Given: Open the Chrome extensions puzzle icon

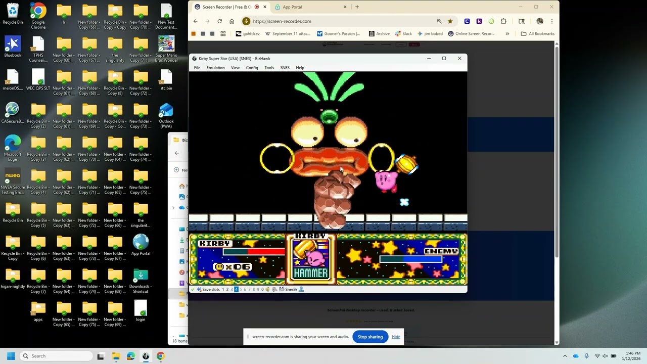Looking at the screenshot, I should [x=503, y=21].
